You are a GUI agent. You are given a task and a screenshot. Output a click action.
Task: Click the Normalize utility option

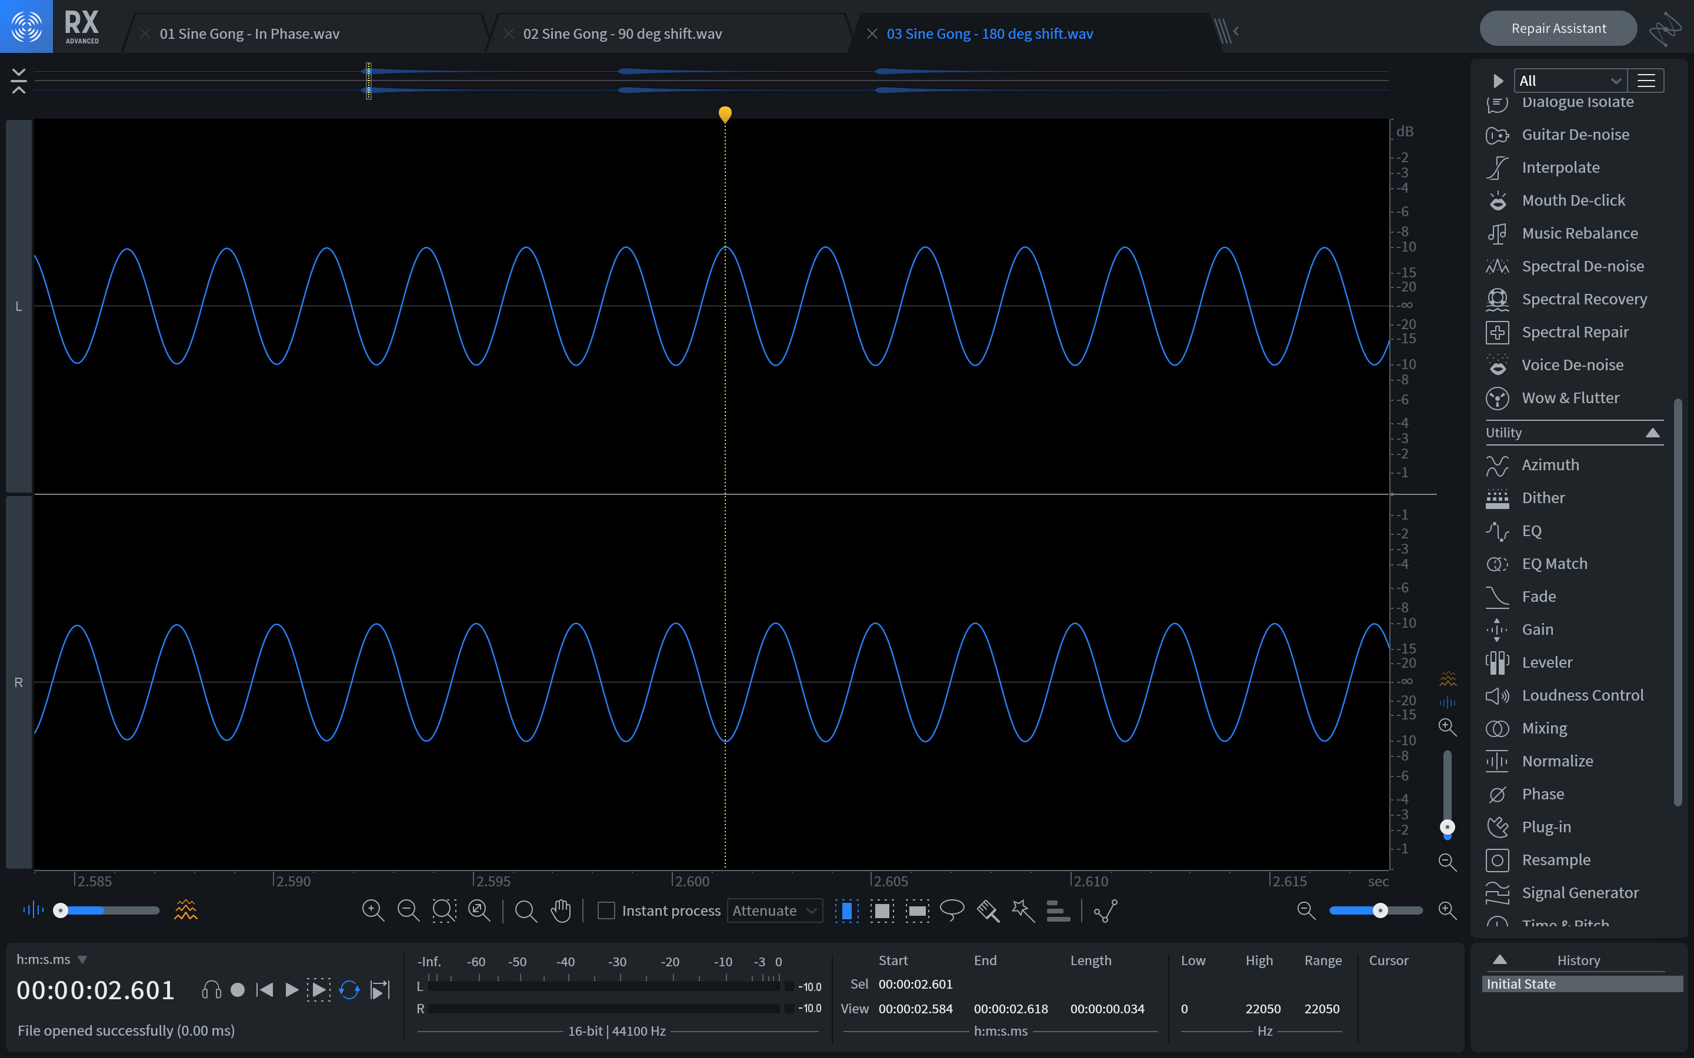[1558, 759]
